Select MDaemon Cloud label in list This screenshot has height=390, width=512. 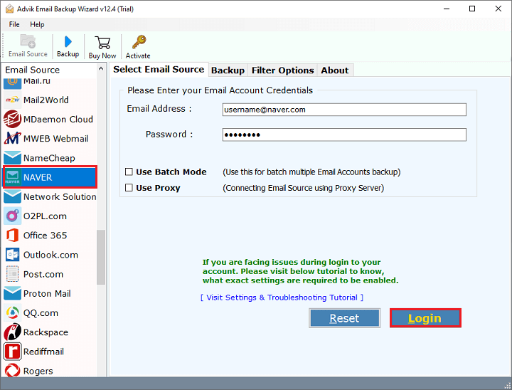(x=58, y=120)
